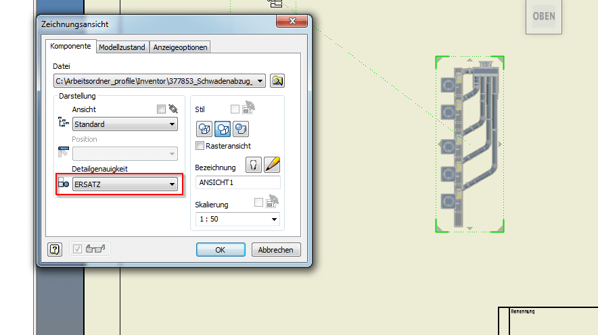
Task: Toggle the Skalierung from base checkbox
Action: 258,203
